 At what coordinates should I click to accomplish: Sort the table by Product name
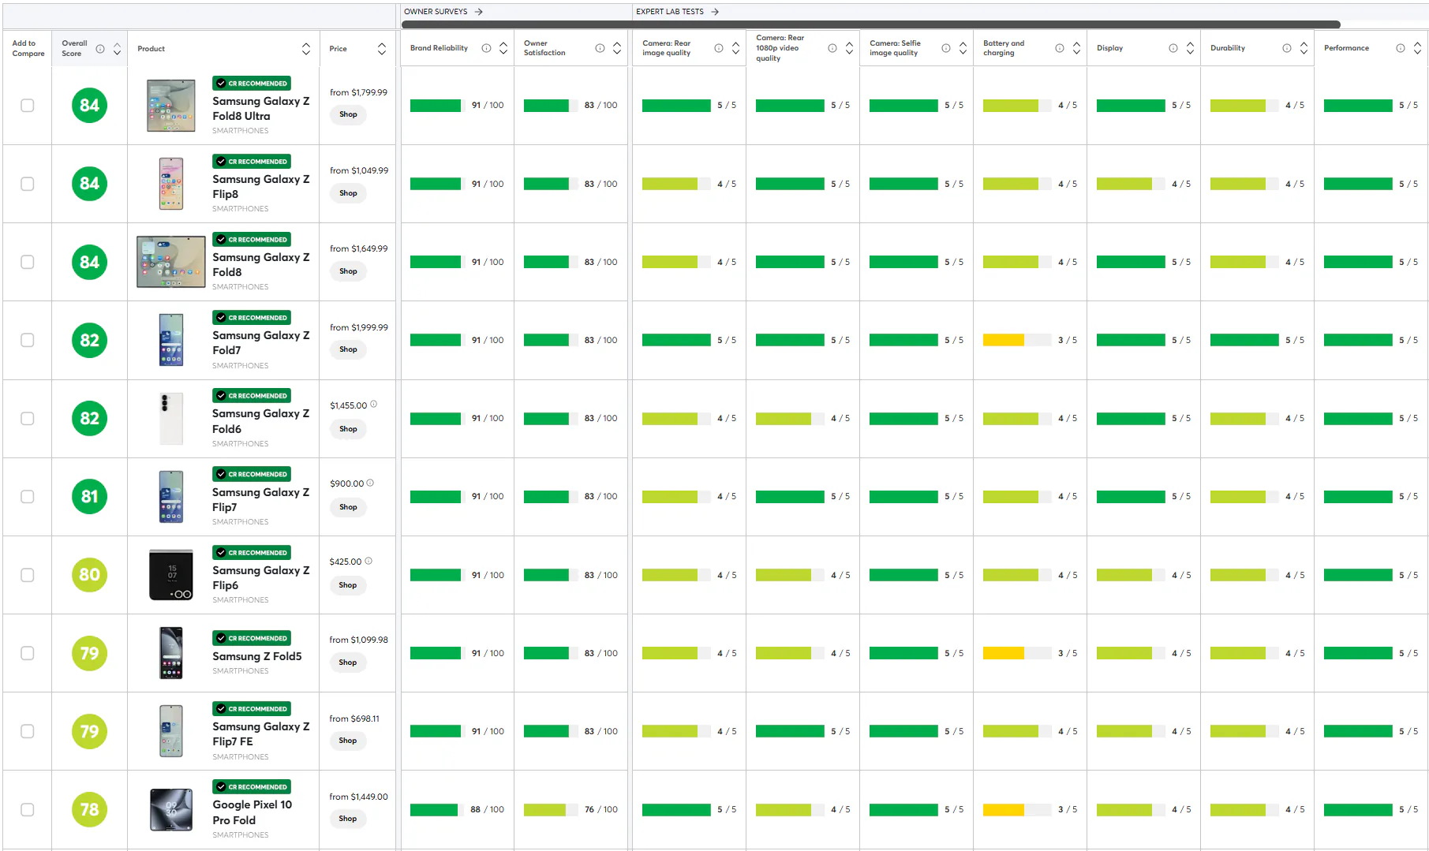306,49
